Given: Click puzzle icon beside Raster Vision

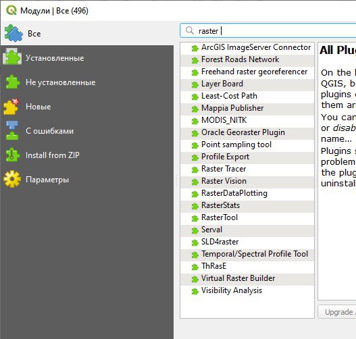Looking at the screenshot, I should coord(195,182).
